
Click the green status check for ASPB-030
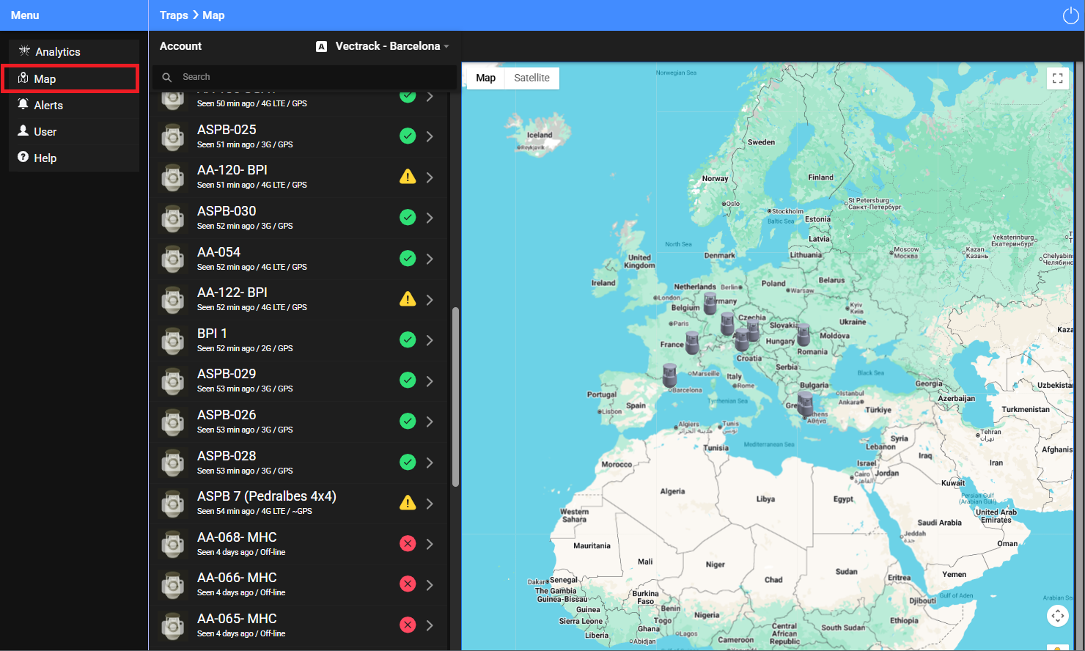408,217
